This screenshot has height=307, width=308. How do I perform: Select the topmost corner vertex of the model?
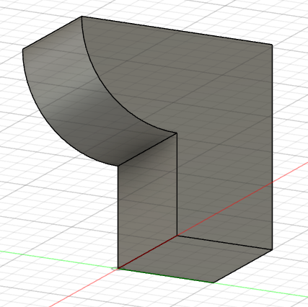coord(82,16)
